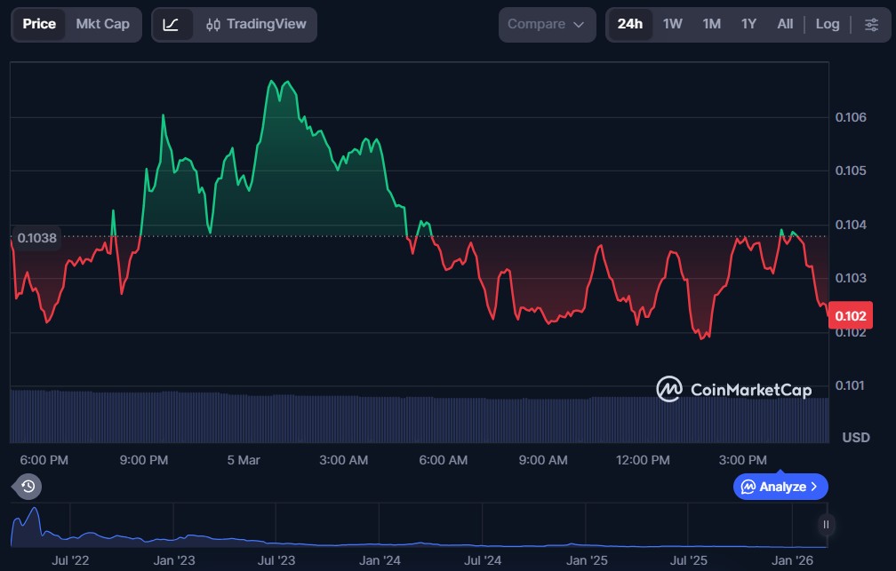Viewport: 896px width, 571px height.
Task: Expand the Compare dropdown
Action: 547,25
